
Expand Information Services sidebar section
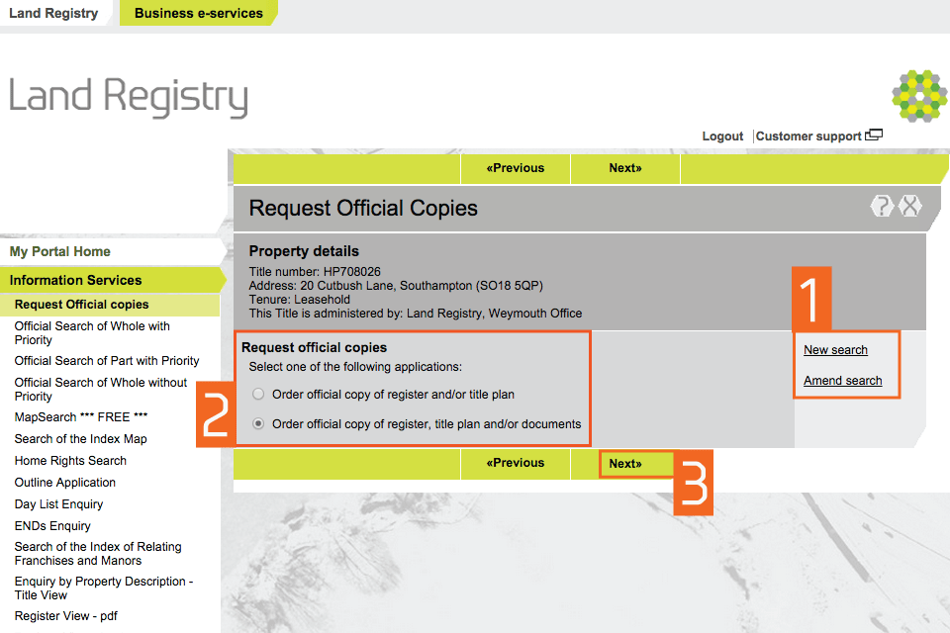(x=76, y=281)
